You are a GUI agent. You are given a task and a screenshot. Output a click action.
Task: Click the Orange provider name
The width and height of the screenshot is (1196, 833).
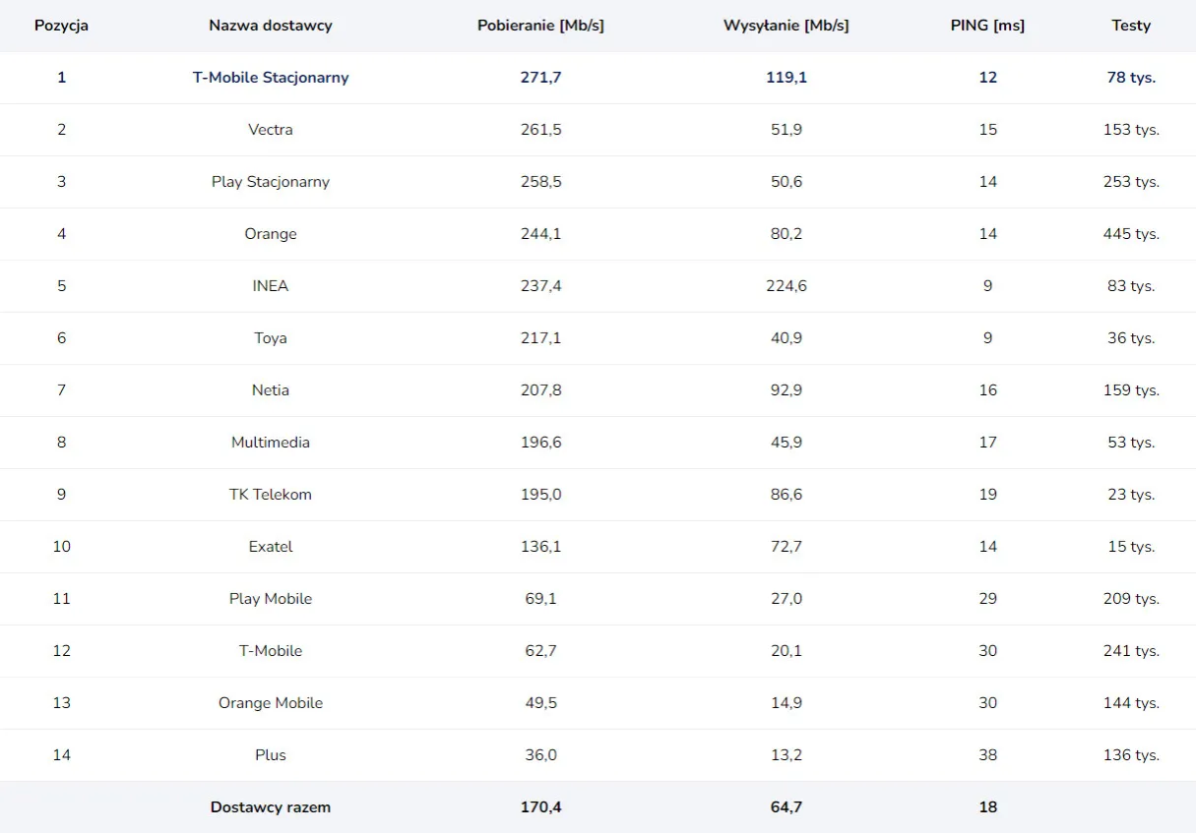coord(271,234)
